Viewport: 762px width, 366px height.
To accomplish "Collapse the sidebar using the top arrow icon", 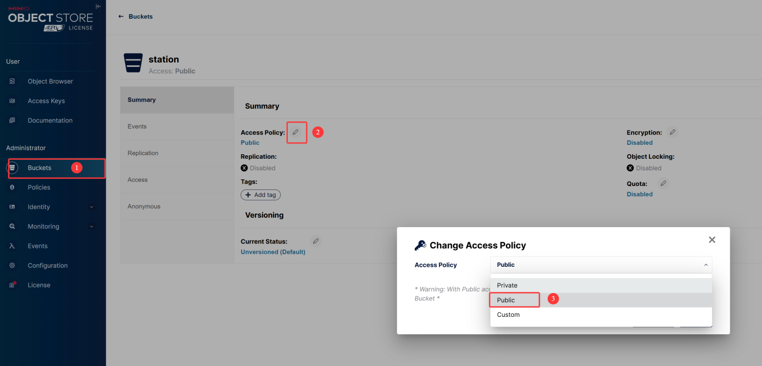I will pyautogui.click(x=98, y=6).
